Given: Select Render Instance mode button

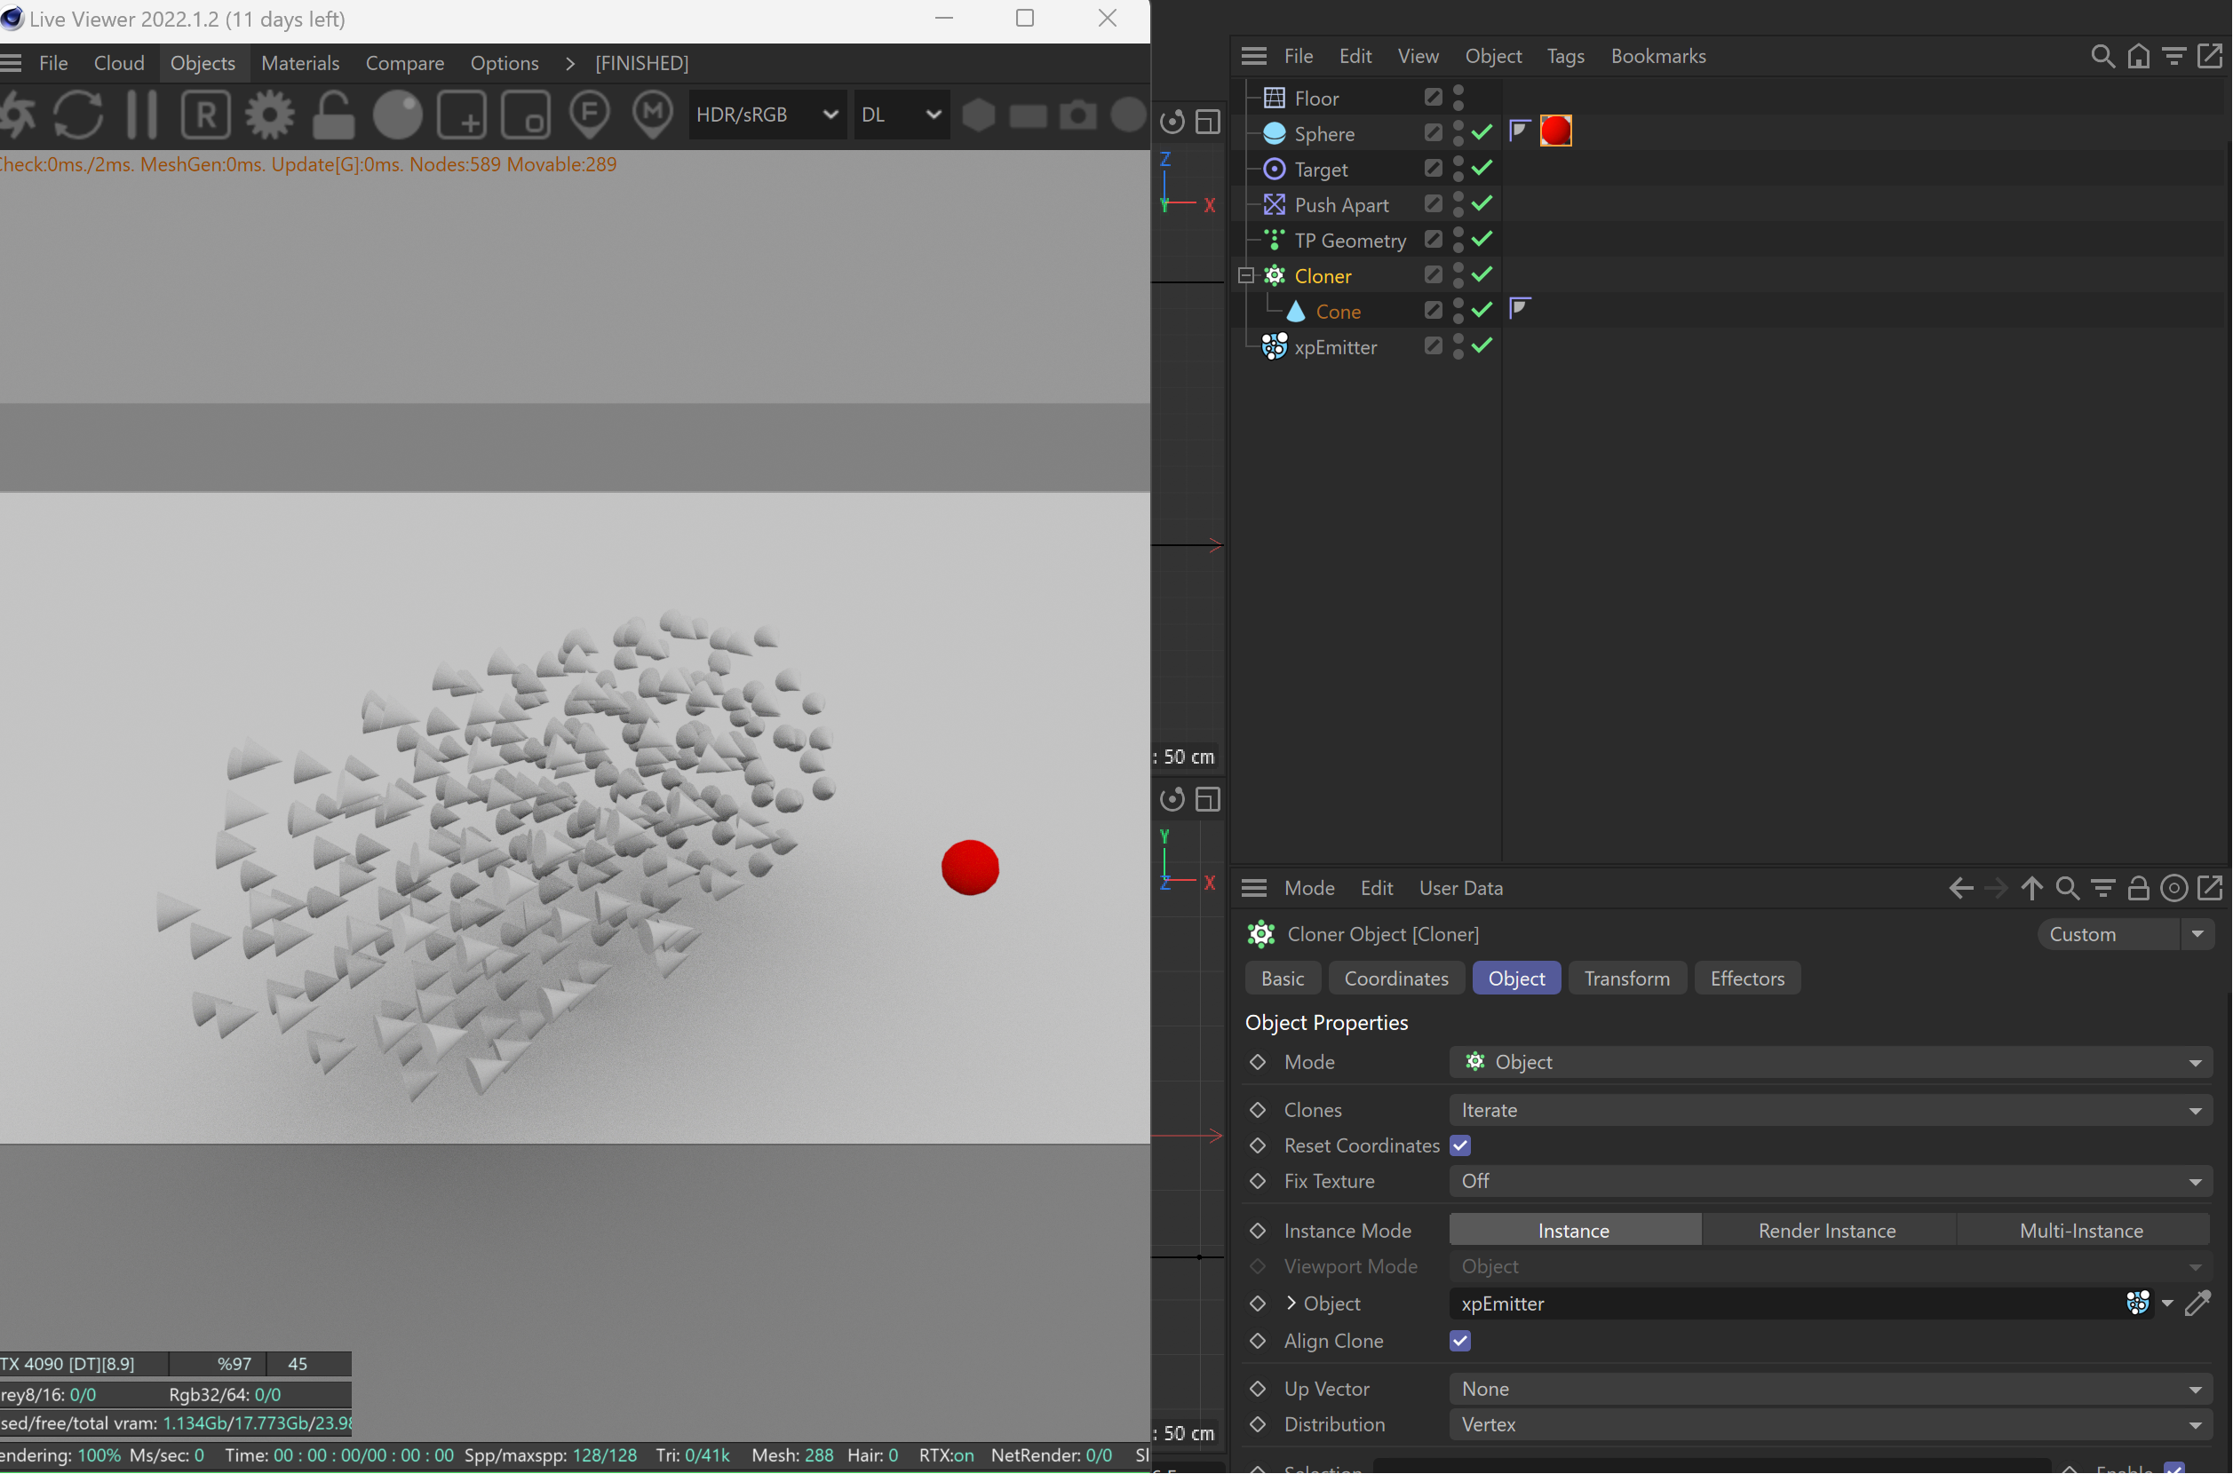Looking at the screenshot, I should pos(1827,1231).
